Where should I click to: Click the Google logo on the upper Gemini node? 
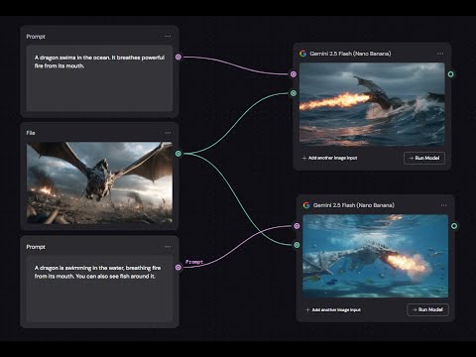(x=302, y=54)
